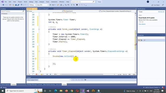Open Chrome from the taskbar
Image resolution: width=166 pixels, height=93 pixels.
(72, 91)
